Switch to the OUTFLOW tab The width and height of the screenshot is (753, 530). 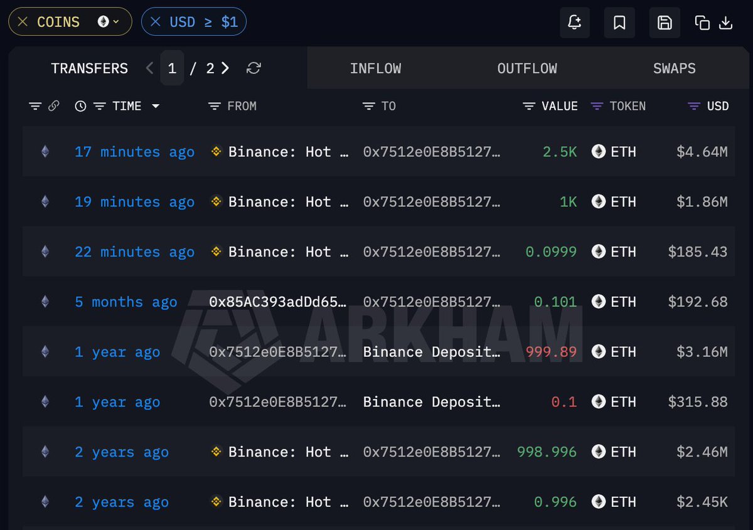pos(527,68)
